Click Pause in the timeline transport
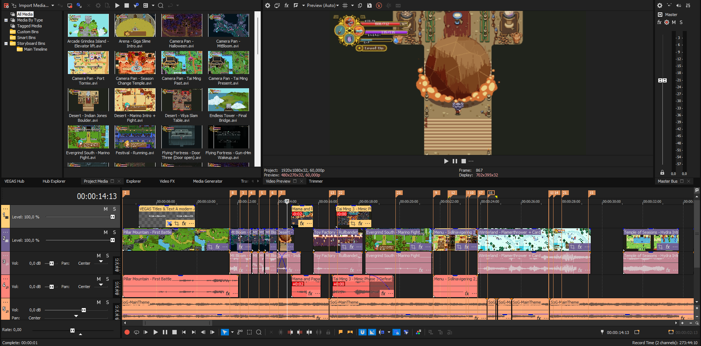Image resolution: width=701 pixels, height=346 pixels. [165, 332]
